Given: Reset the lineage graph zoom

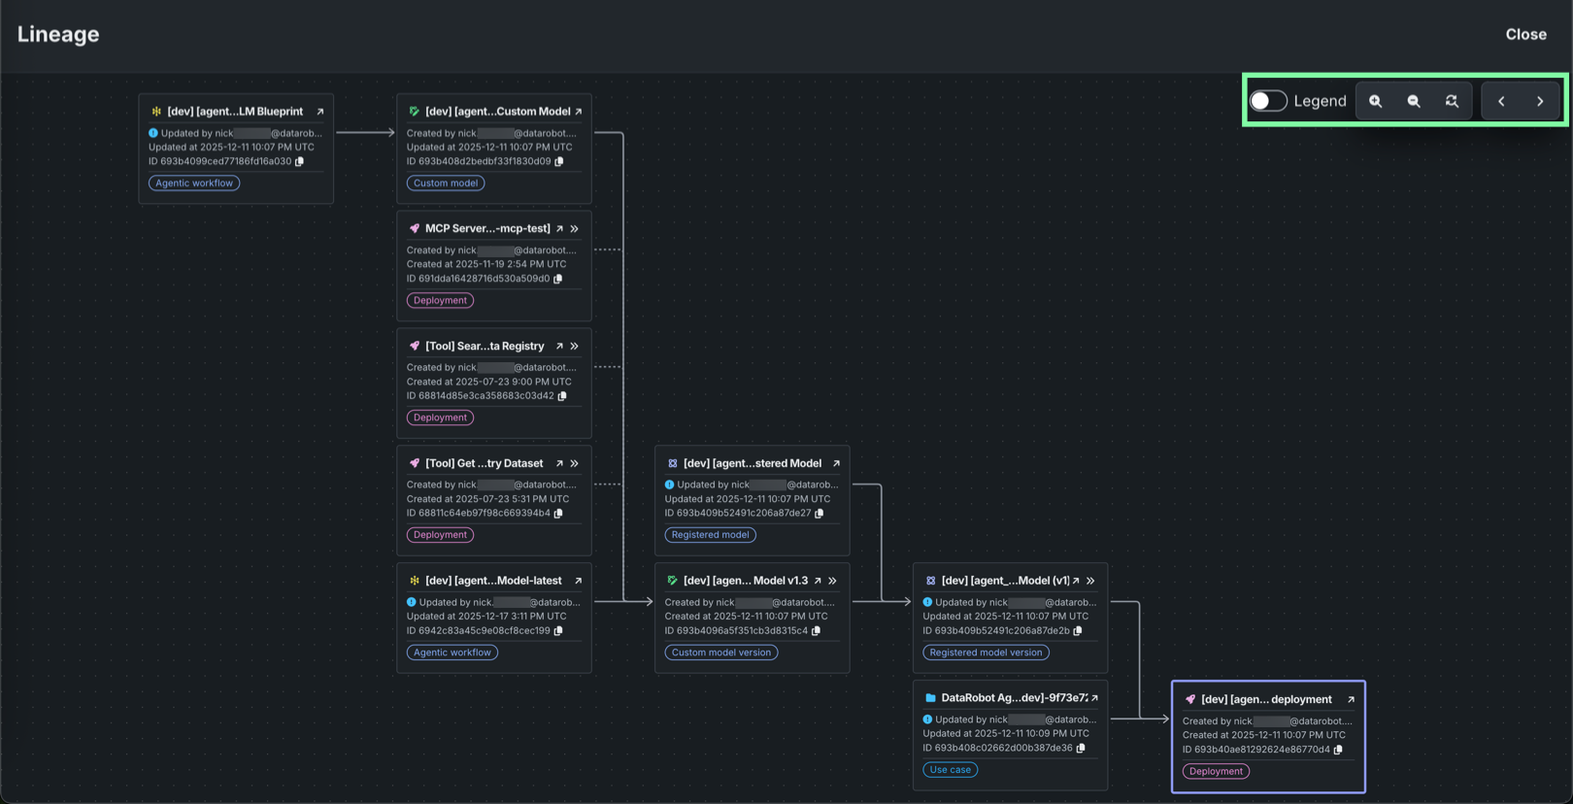Looking at the screenshot, I should [x=1452, y=101].
